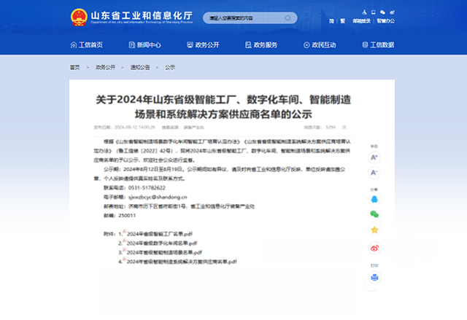Download 2024年省级智能制造系统解决方案供应商名单.pdf

click(x=182, y=262)
